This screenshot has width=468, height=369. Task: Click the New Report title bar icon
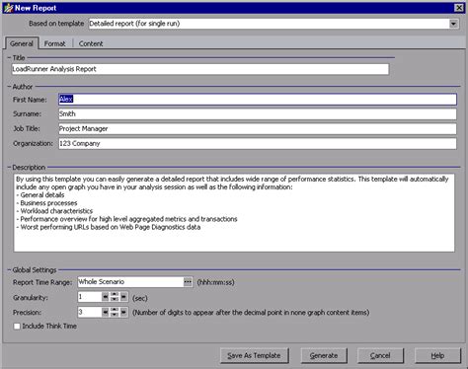click(x=8, y=8)
